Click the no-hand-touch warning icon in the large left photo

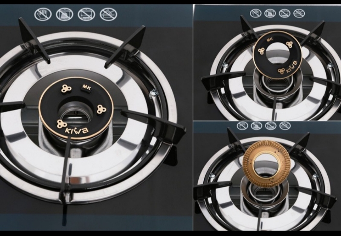coord(43,14)
